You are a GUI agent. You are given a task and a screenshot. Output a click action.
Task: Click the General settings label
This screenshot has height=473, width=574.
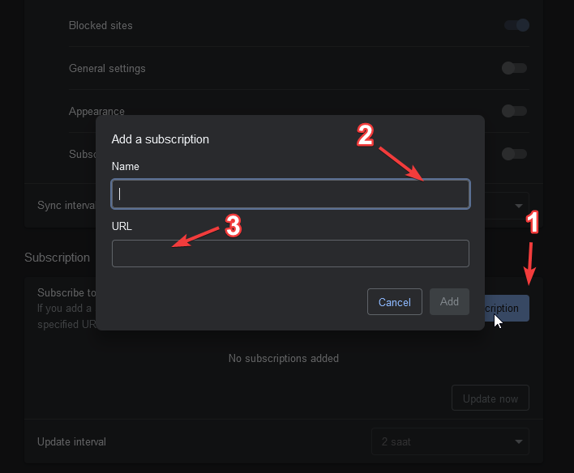coord(107,68)
